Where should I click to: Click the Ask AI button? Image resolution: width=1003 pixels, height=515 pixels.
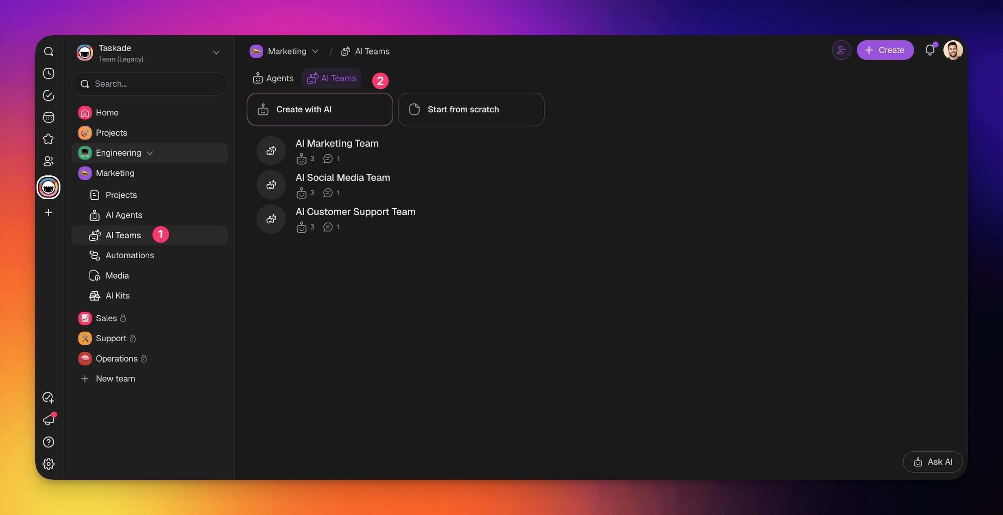pos(933,462)
